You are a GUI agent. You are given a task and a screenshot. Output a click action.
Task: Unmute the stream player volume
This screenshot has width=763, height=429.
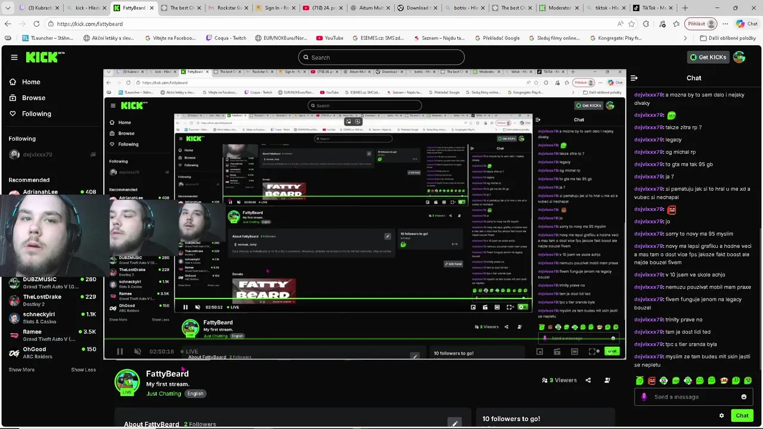tap(138, 352)
